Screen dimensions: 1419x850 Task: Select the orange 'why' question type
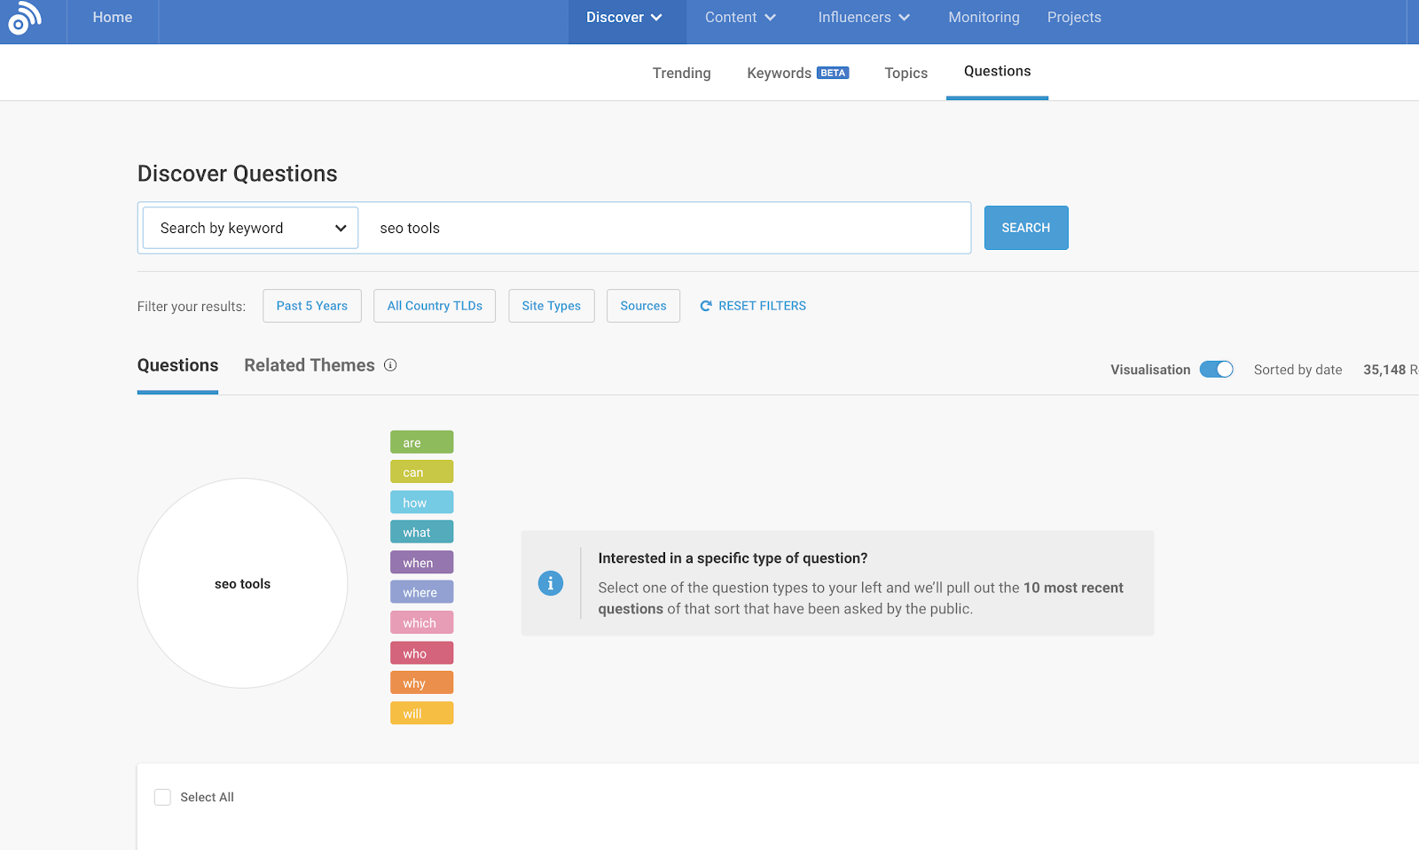point(422,683)
